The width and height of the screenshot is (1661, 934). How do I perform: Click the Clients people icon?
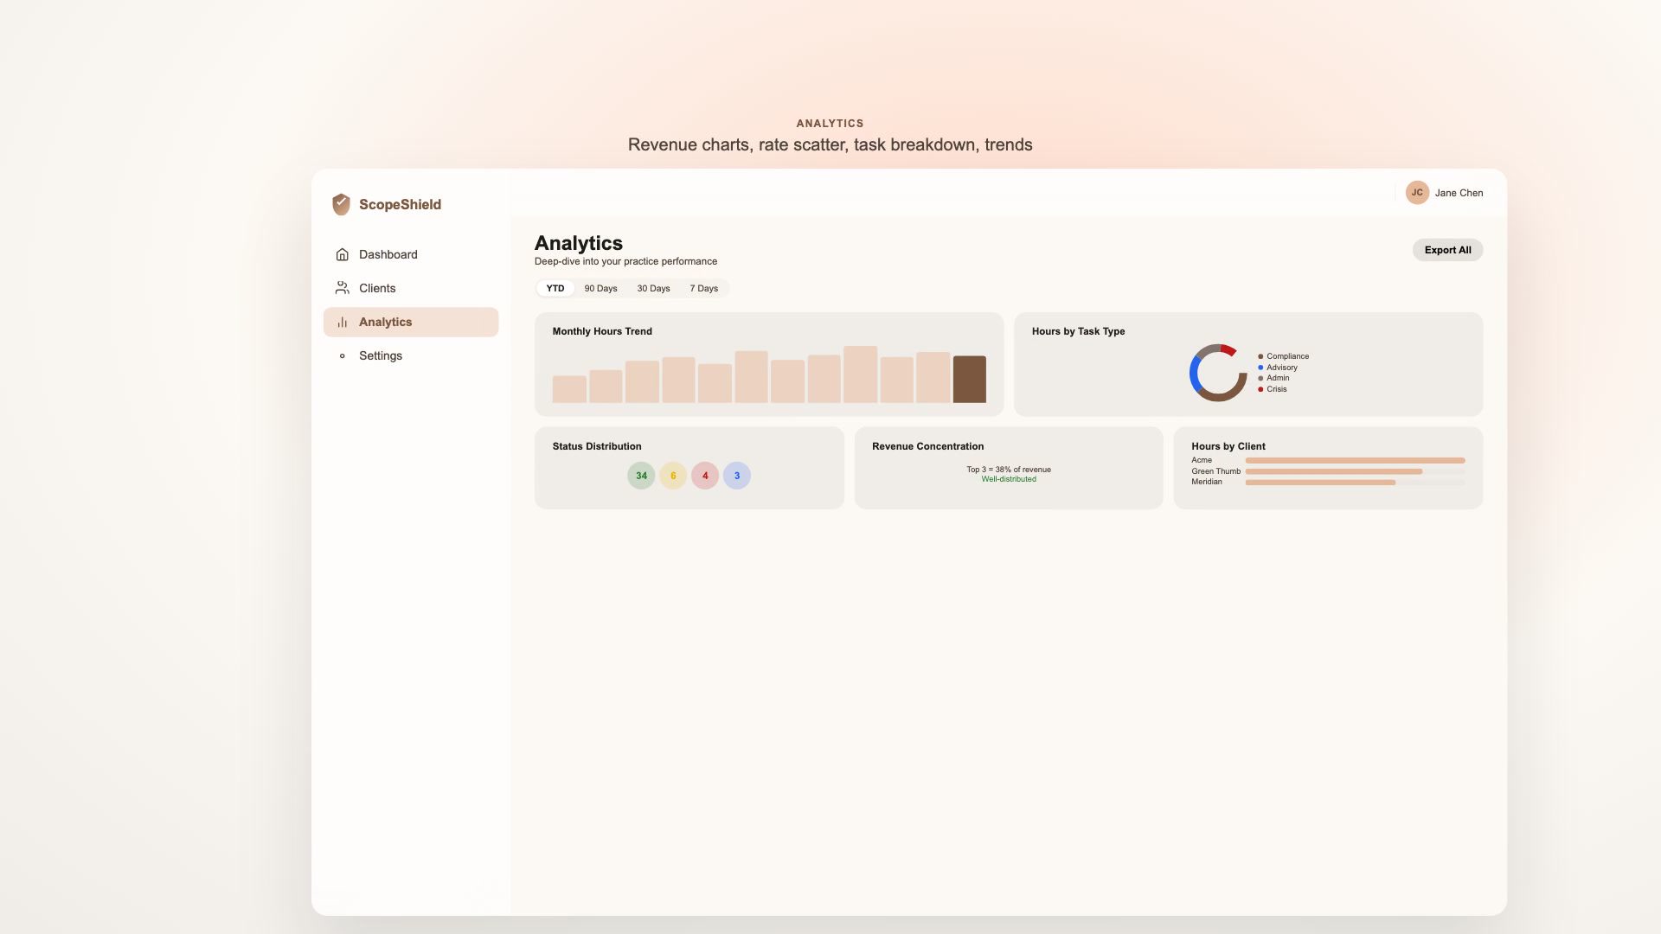[x=342, y=288]
